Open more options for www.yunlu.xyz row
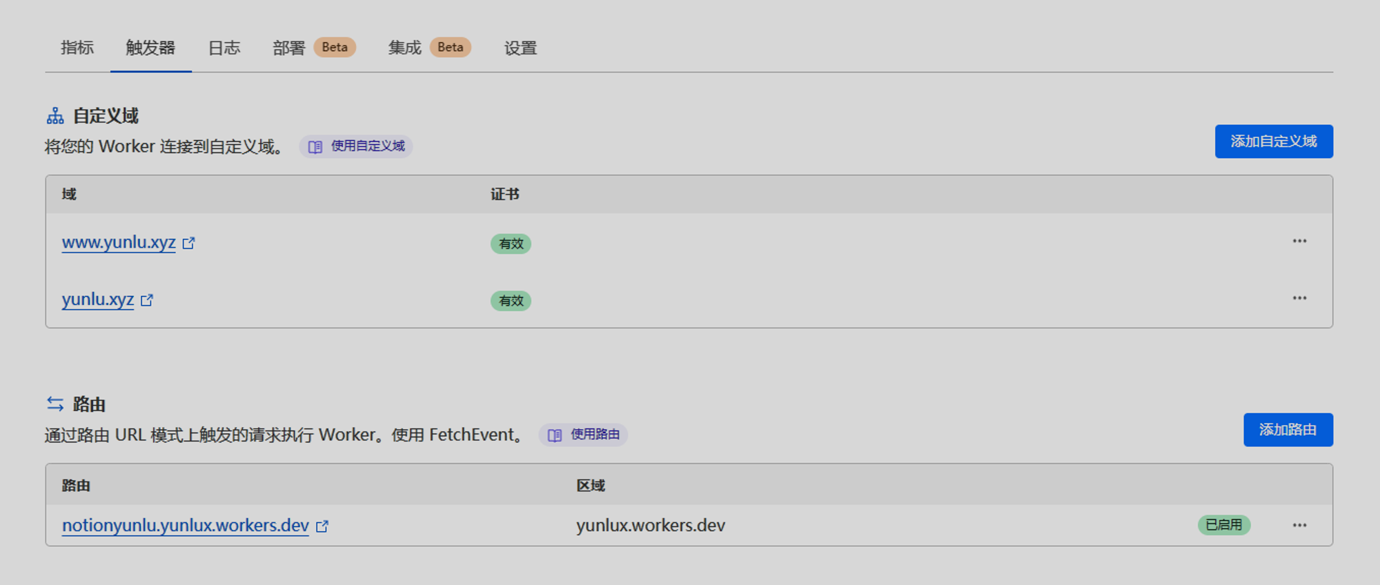The width and height of the screenshot is (1380, 585). (x=1299, y=241)
